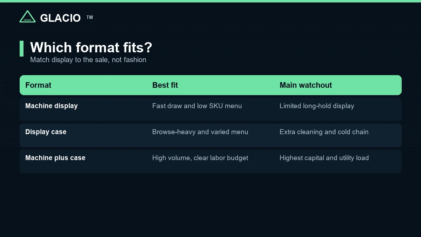
Task: Select the Machine plus case row label
Action: 55,158
